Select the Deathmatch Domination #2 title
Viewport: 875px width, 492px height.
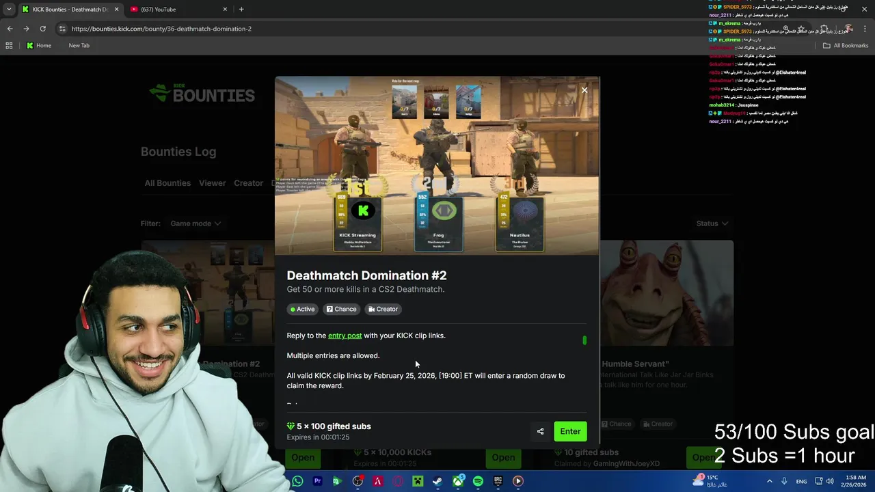pos(366,275)
